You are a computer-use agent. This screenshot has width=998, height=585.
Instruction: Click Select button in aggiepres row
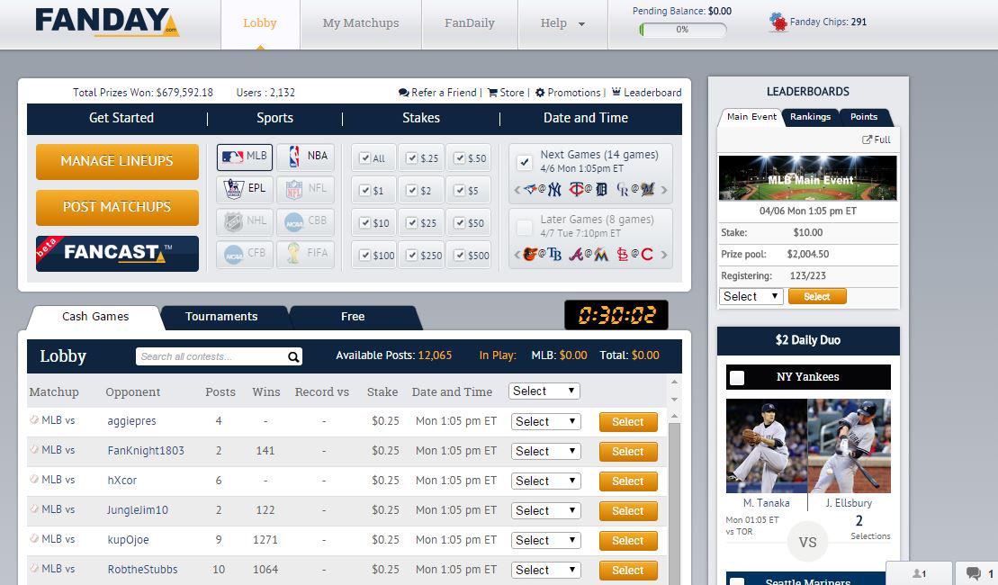click(x=628, y=422)
